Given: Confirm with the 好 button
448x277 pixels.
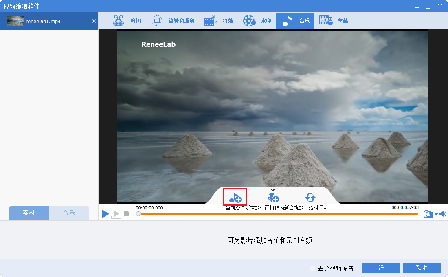Looking at the screenshot, I should pyautogui.click(x=381, y=268).
